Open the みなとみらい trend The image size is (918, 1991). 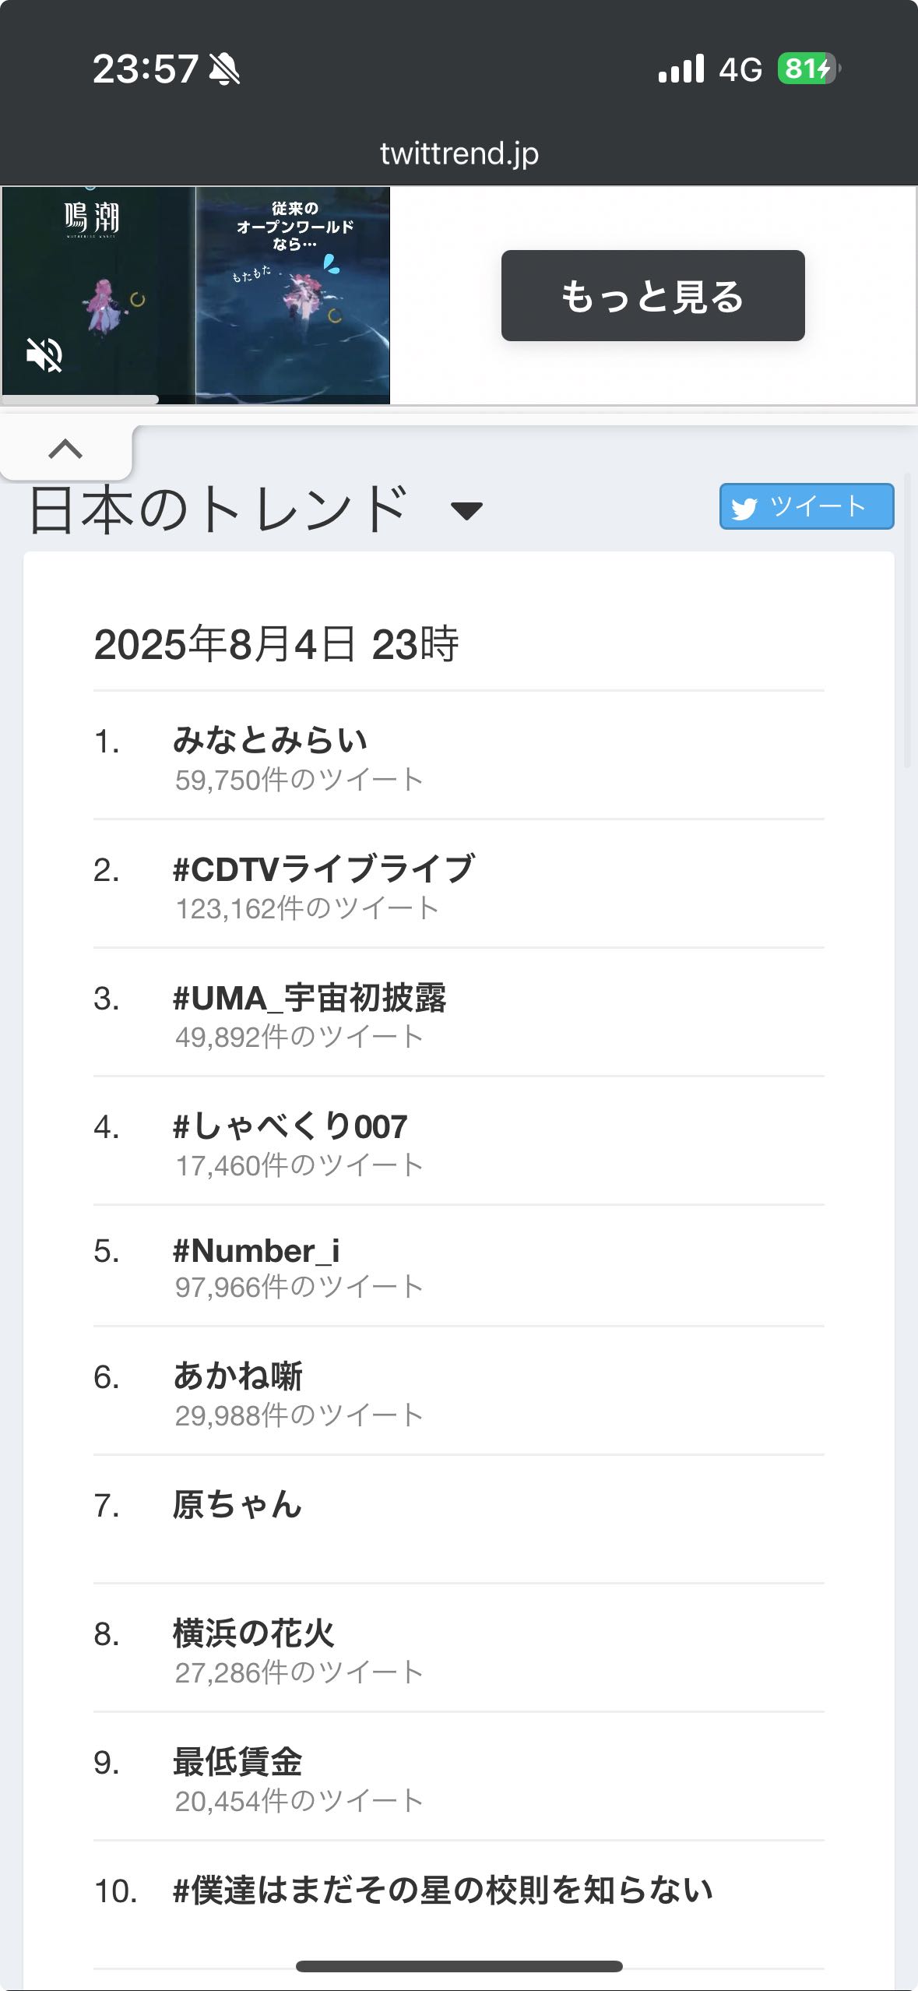269,740
